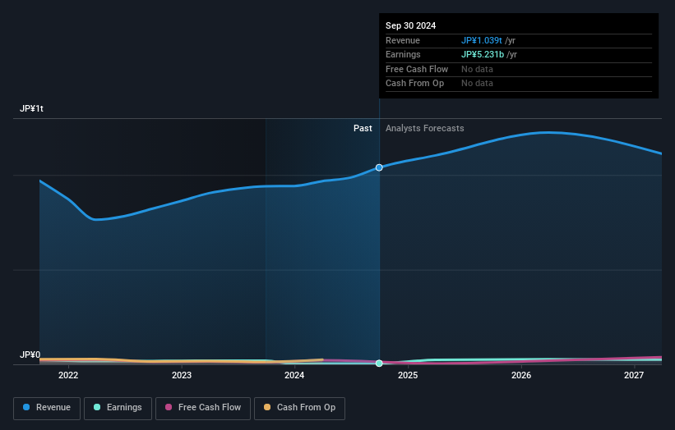Toggle the Free Cash Flow legend series
The image size is (675, 430).
[203, 408]
